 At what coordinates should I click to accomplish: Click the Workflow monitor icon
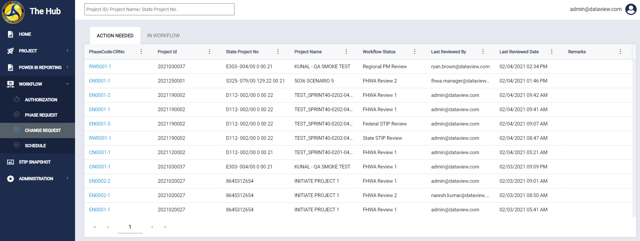(x=10, y=84)
